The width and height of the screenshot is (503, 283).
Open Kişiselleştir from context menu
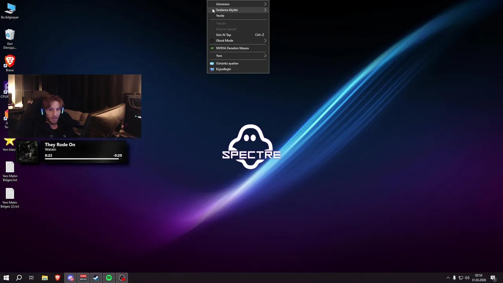(x=238, y=69)
